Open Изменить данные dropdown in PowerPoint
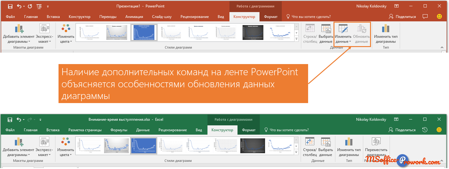Screen dimensions: 449x169 coord(343,33)
